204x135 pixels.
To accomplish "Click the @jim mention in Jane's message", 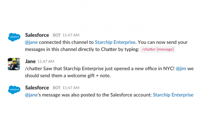I will coord(181,69).
